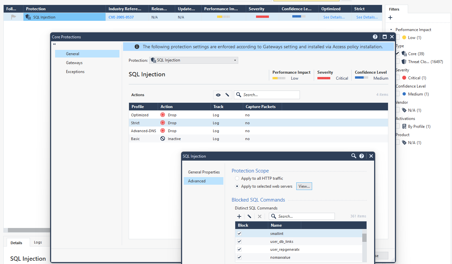Add a new distinct SQL command
The image size is (452, 264).
(239, 216)
